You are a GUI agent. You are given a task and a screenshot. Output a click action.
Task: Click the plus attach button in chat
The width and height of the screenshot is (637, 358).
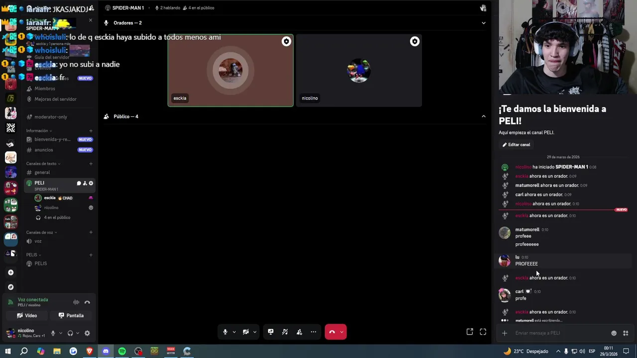(504, 333)
